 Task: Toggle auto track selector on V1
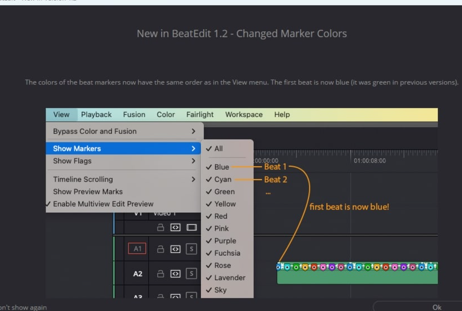[x=175, y=227]
